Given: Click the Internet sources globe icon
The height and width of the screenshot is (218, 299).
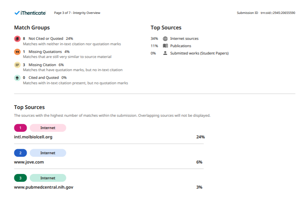Looking at the screenshot, I should pyautogui.click(x=165, y=39).
